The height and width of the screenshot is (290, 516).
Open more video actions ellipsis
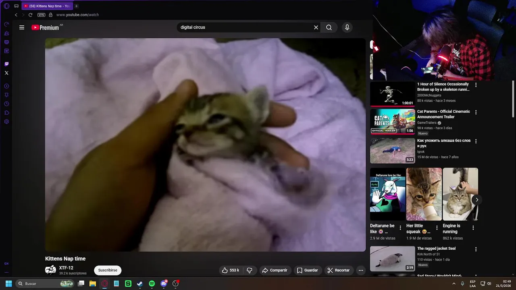[x=361, y=270]
